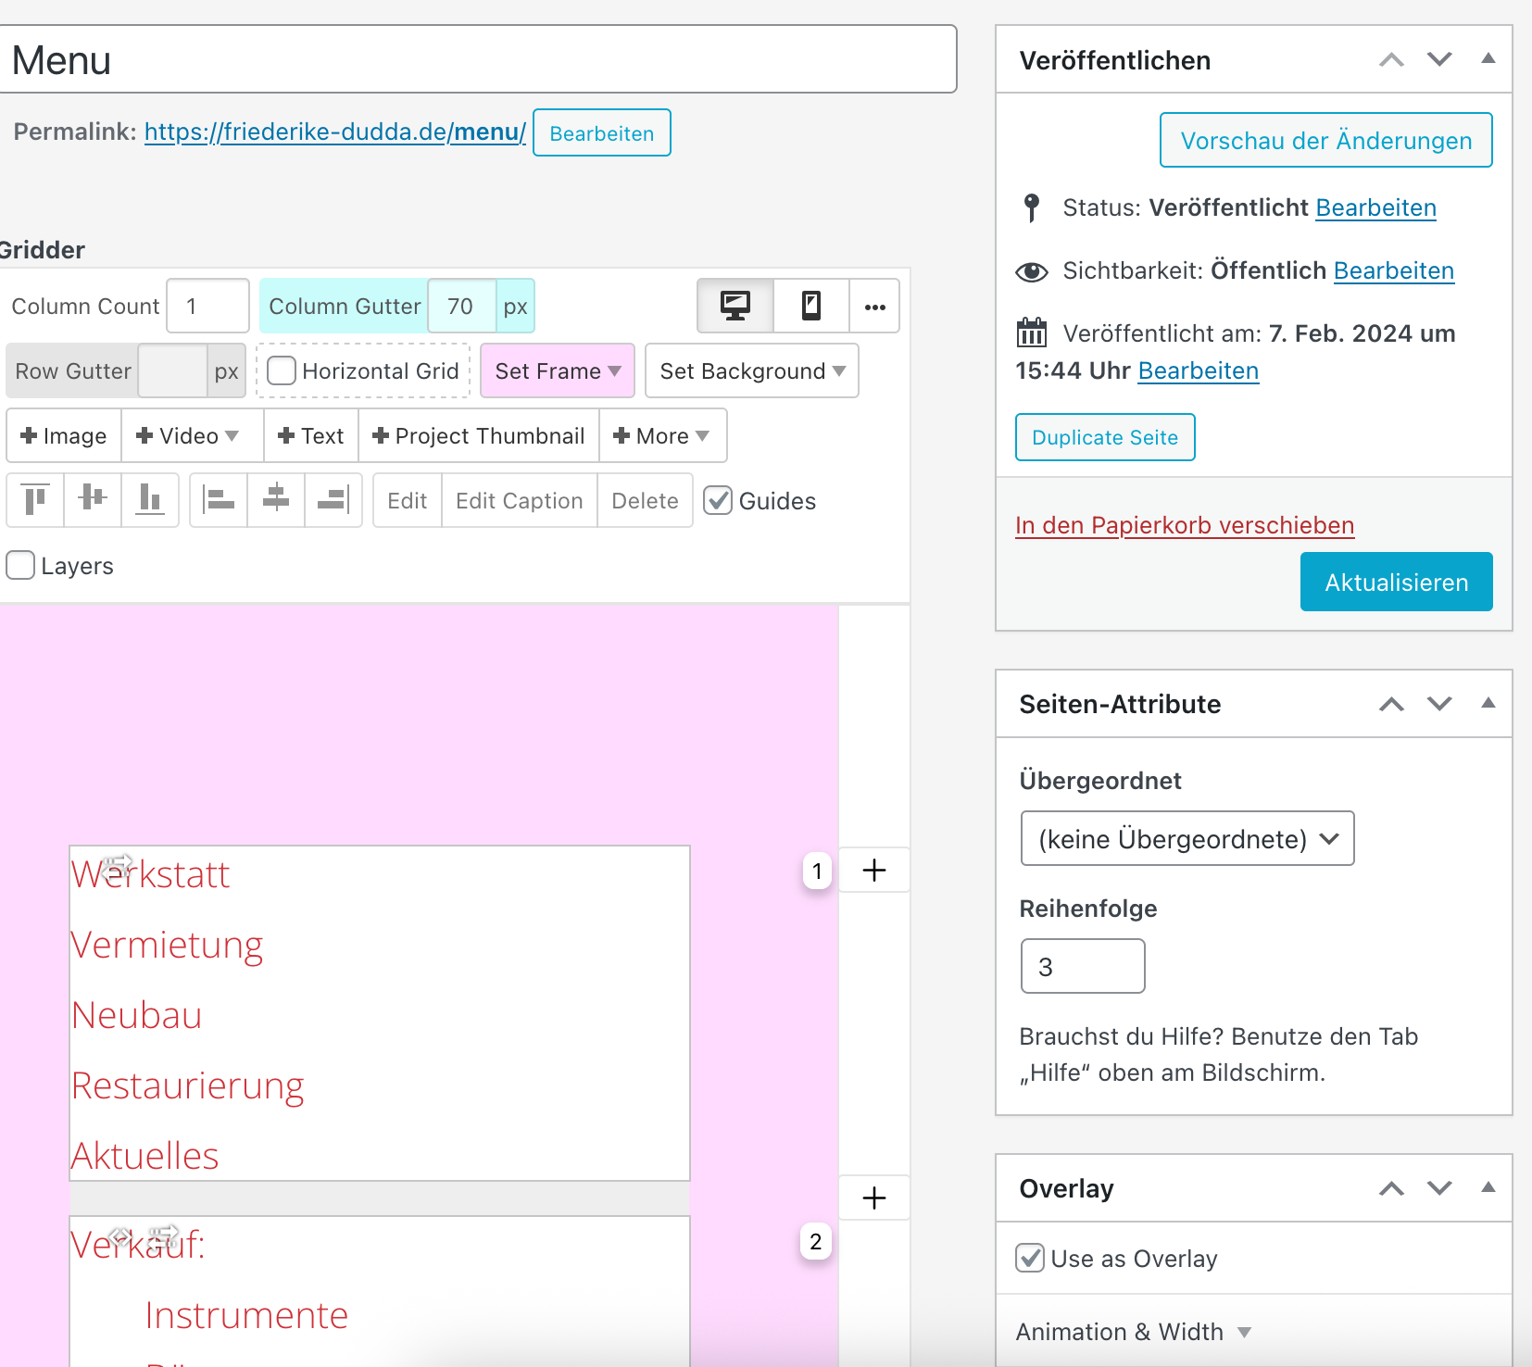The width and height of the screenshot is (1532, 1367).
Task: Expand the Animation & Width section
Action: click(x=1133, y=1332)
